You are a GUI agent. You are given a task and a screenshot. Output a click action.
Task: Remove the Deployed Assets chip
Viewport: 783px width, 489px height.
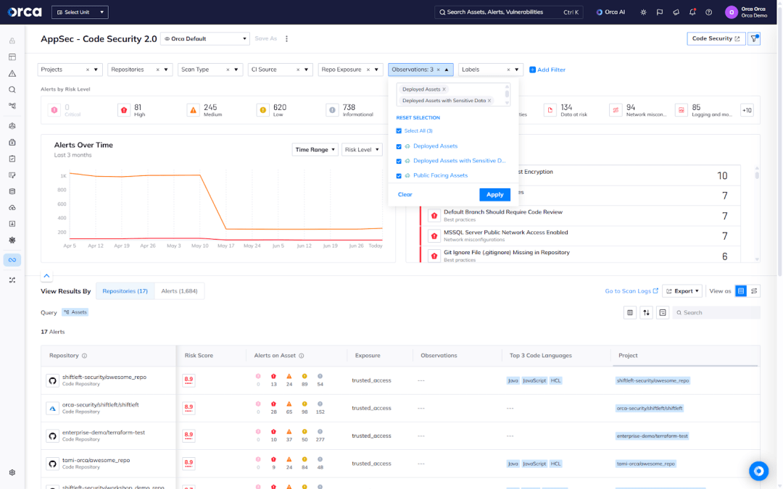tap(444, 89)
